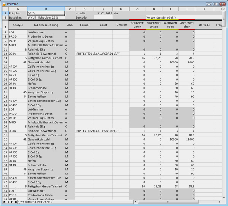Select MindestHaltbarkeitsDatum cell in row 10
Image resolution: width=228 pixels, height=206 pixels.
pos(46,45)
